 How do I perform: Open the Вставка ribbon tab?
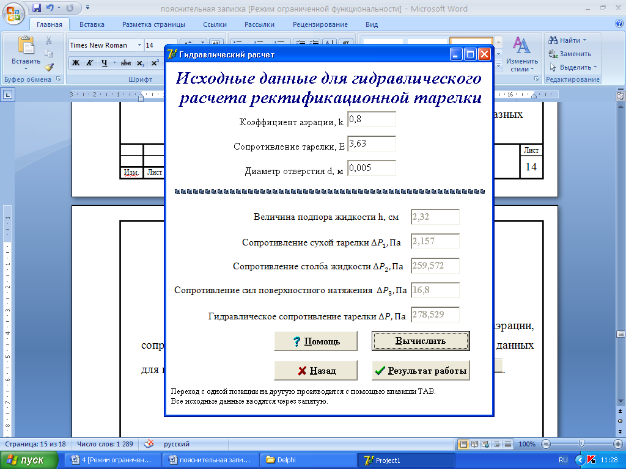tap(92, 24)
